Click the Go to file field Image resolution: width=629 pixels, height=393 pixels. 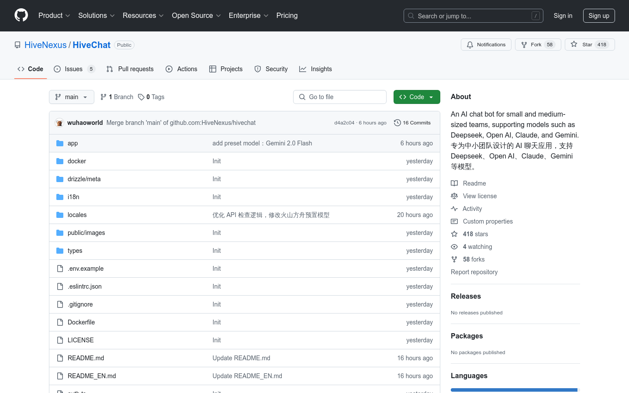[340, 97]
